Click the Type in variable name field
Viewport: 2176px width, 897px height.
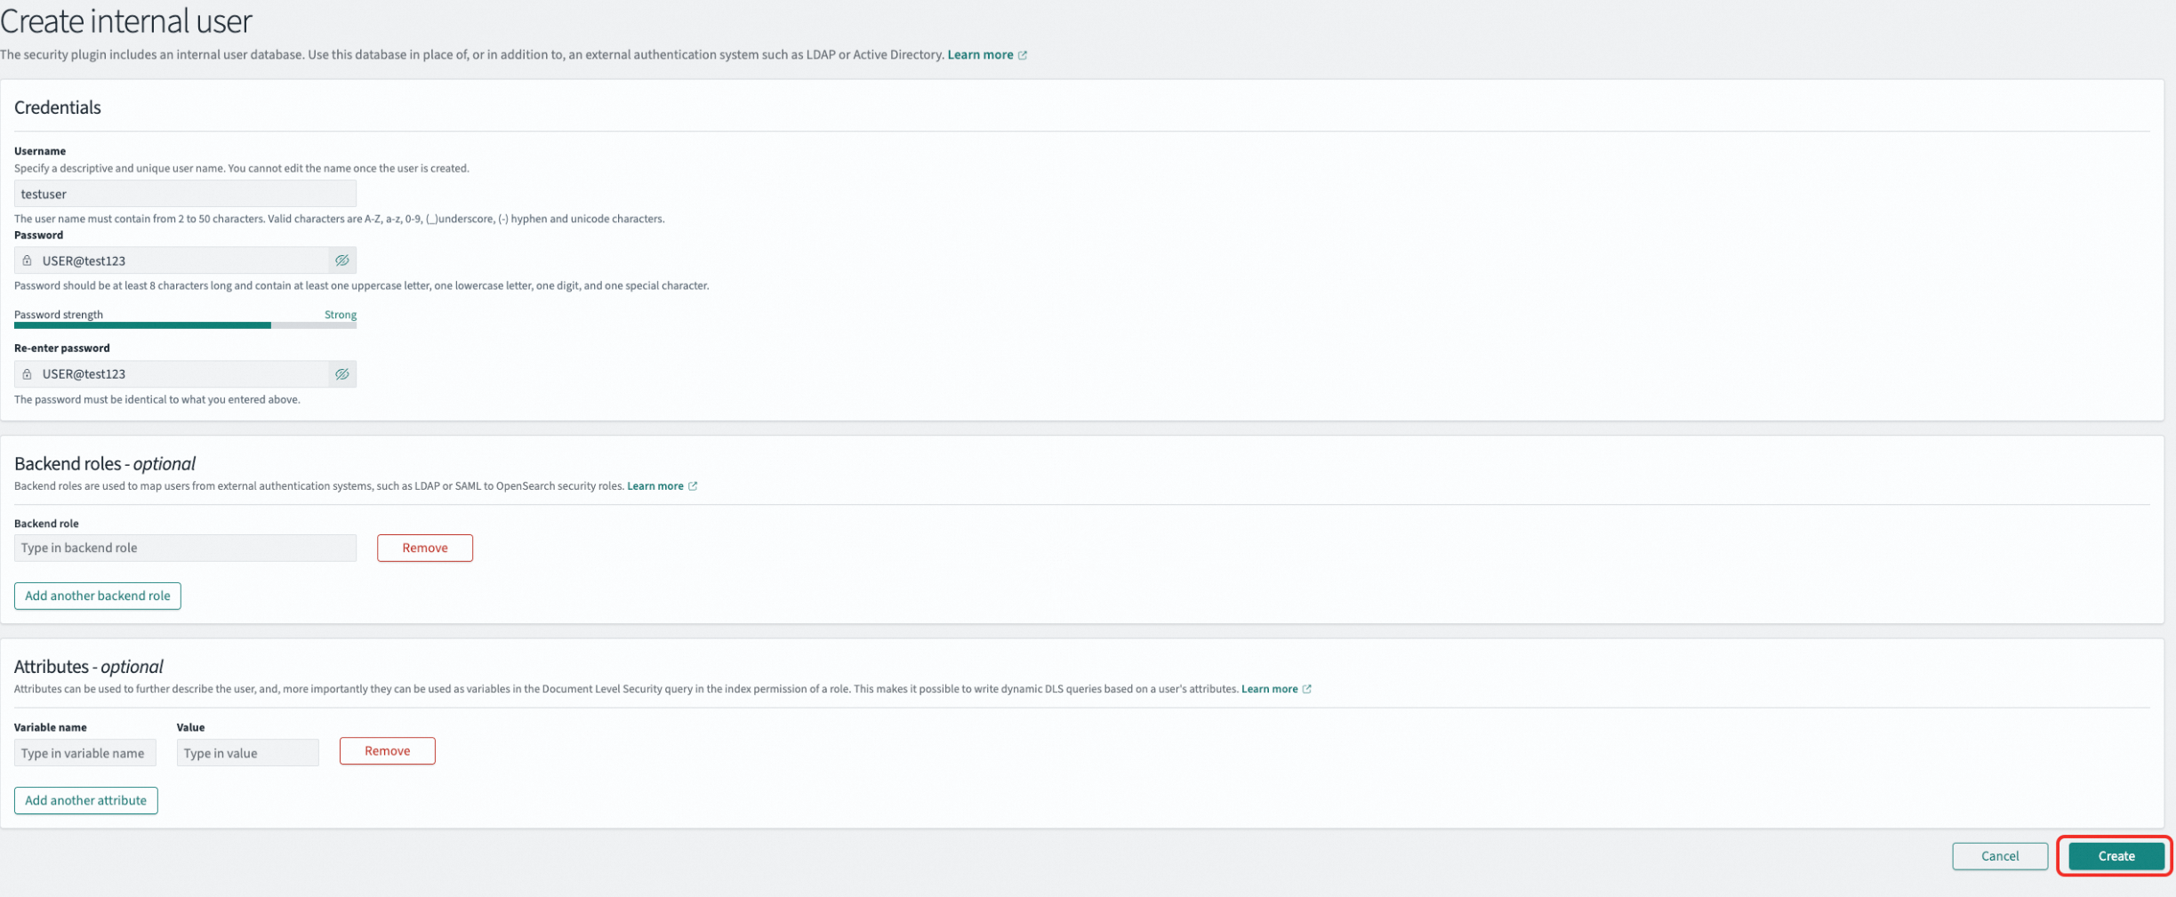pos(85,753)
